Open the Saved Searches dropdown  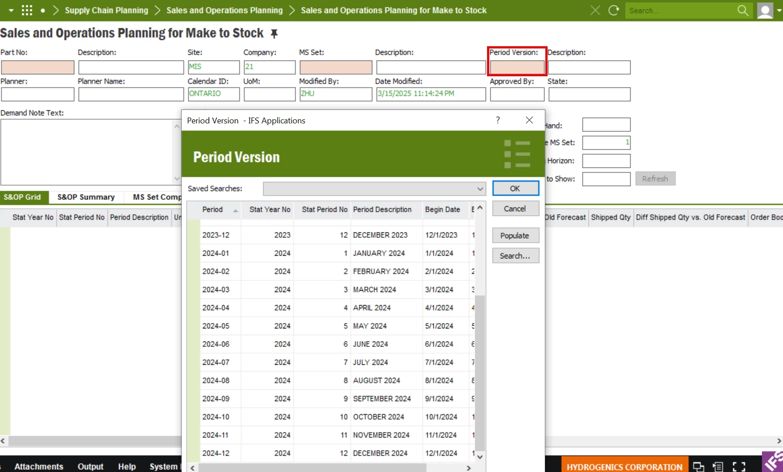pos(374,189)
